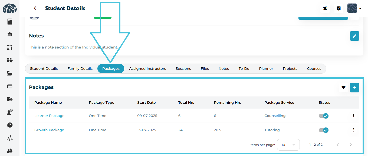The height and width of the screenshot is (156, 368).
Task: Go back using the left arrow icon
Action: click(37, 8)
